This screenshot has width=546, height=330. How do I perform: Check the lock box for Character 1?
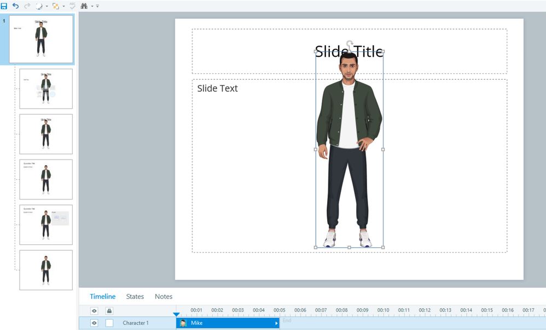coord(109,323)
